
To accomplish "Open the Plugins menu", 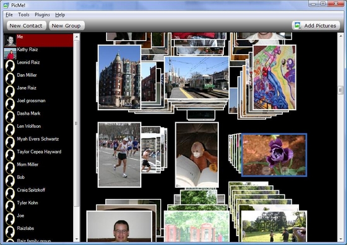I will pyautogui.click(x=42, y=15).
